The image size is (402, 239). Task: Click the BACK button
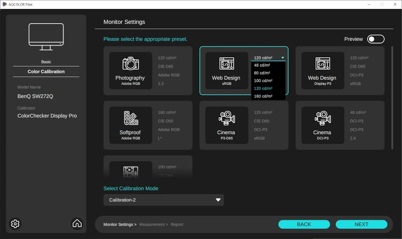[304, 224]
